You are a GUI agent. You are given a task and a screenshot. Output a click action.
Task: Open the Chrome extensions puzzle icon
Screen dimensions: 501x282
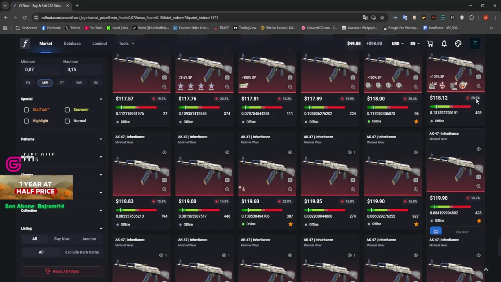(x=471, y=18)
